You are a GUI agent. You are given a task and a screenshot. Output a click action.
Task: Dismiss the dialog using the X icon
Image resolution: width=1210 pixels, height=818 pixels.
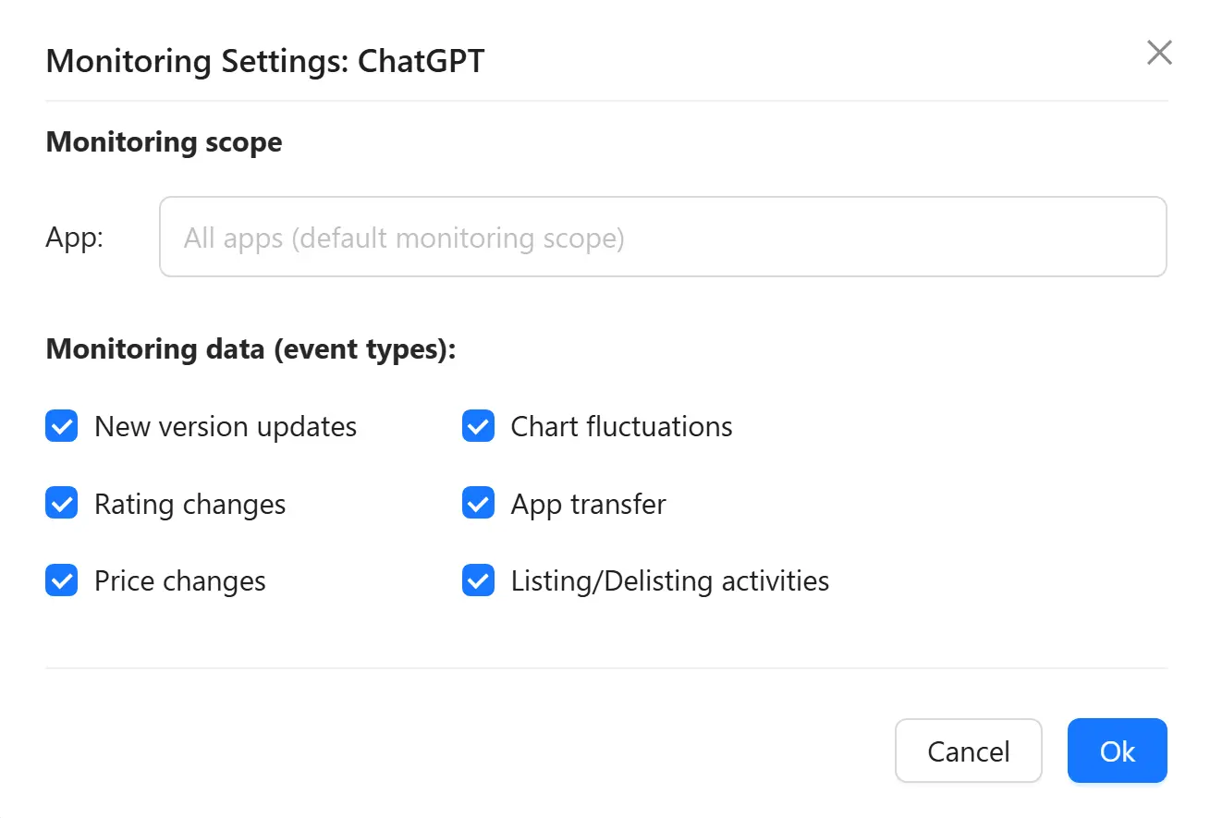pyautogui.click(x=1158, y=53)
